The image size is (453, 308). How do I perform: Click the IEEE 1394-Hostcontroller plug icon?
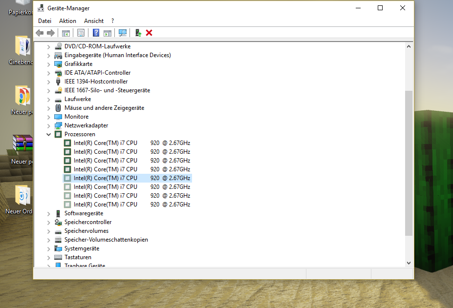click(x=58, y=82)
